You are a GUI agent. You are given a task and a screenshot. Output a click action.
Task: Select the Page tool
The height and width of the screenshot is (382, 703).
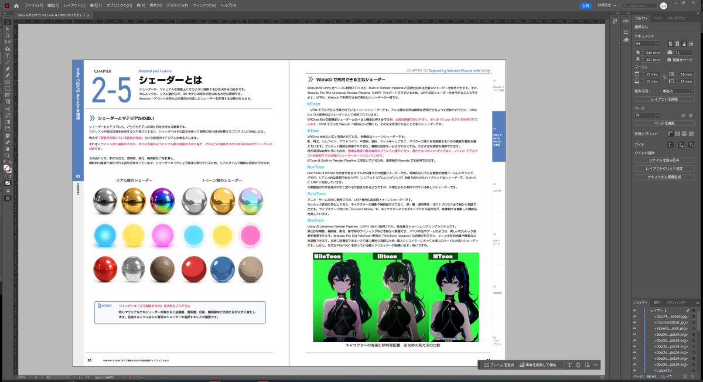[8, 35]
